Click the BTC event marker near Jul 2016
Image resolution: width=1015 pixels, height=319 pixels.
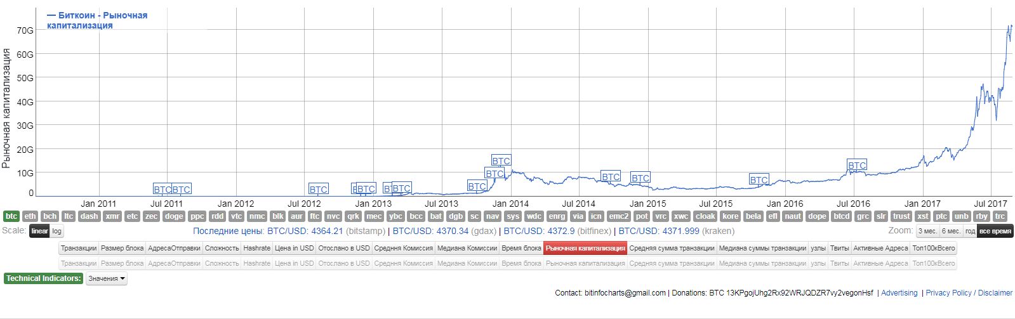pos(856,166)
